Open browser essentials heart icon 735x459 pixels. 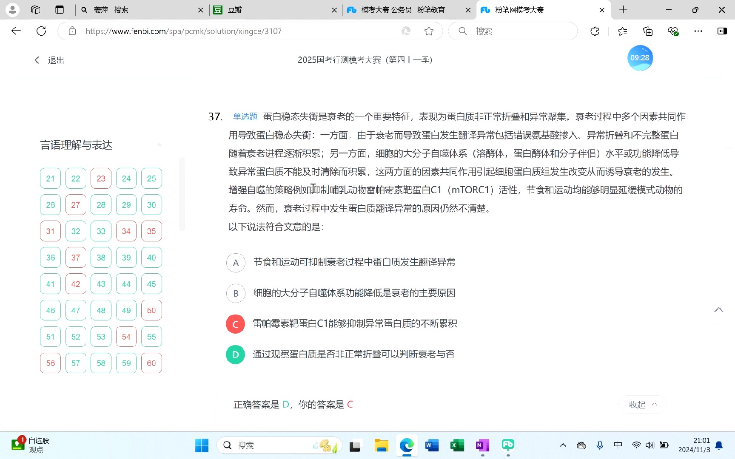673,31
